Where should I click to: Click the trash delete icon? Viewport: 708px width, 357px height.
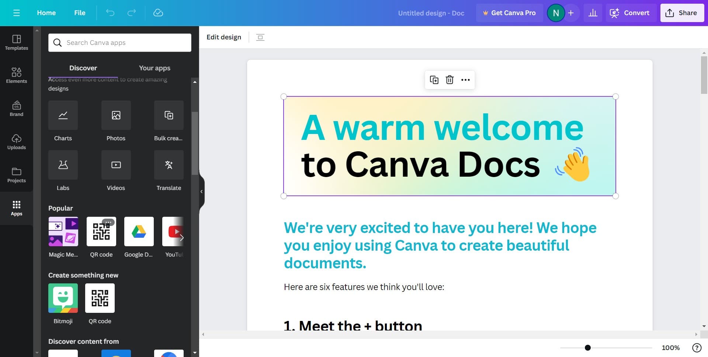pyautogui.click(x=450, y=80)
